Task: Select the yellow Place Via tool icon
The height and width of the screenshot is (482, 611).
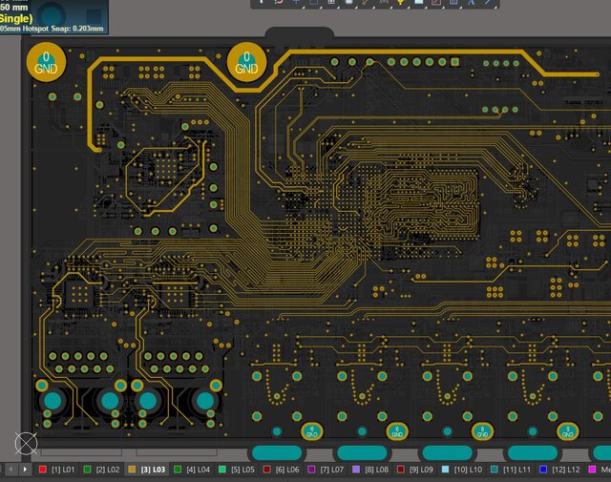Action: tap(401, 2)
